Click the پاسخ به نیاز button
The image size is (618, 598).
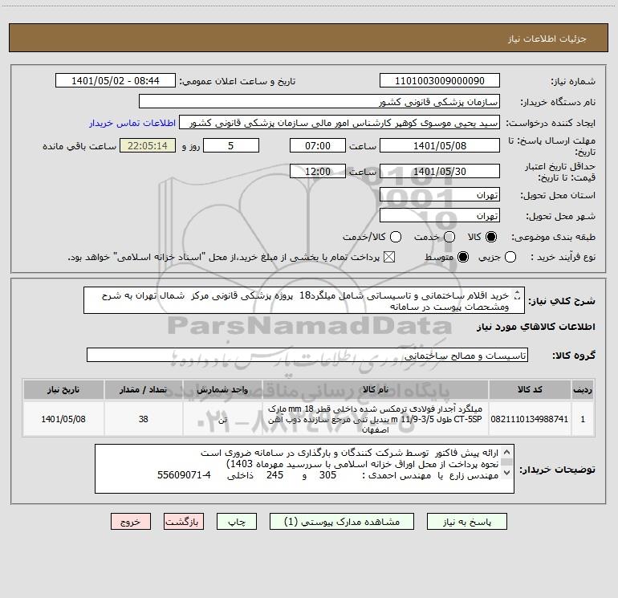[466, 522]
